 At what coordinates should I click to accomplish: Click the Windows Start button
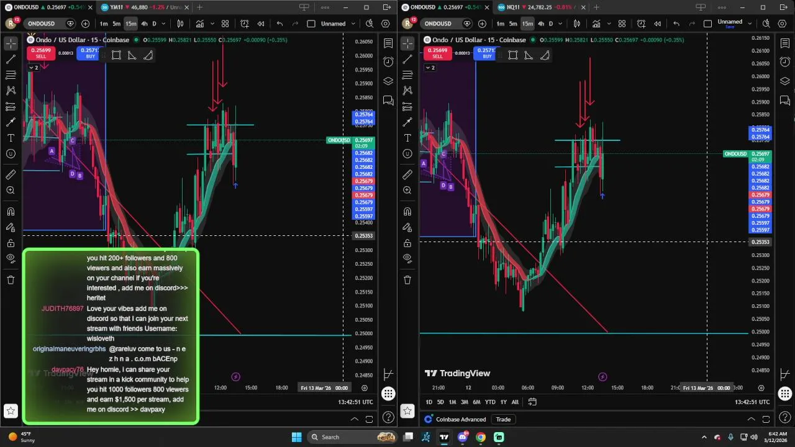click(296, 437)
